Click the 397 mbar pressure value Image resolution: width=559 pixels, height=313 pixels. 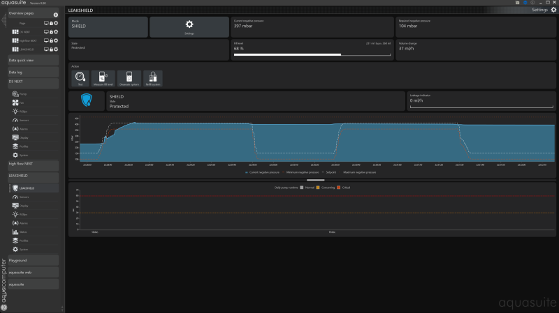click(243, 26)
